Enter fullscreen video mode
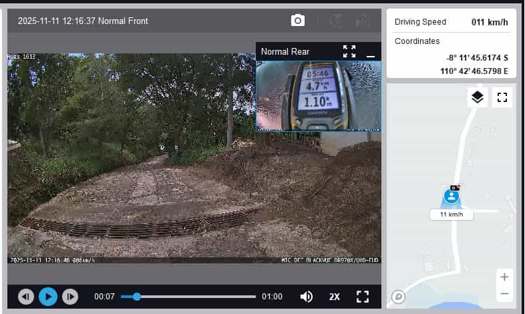Image resolution: width=525 pixels, height=314 pixels. point(363,297)
